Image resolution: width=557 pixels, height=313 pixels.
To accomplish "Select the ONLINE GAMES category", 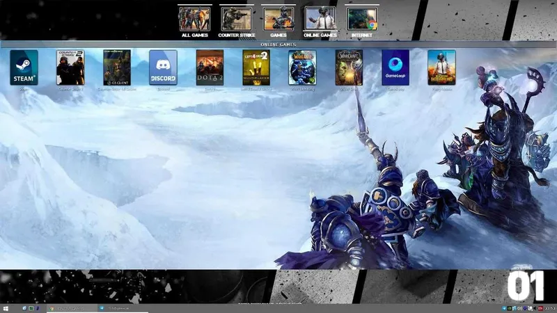I will pos(320,22).
